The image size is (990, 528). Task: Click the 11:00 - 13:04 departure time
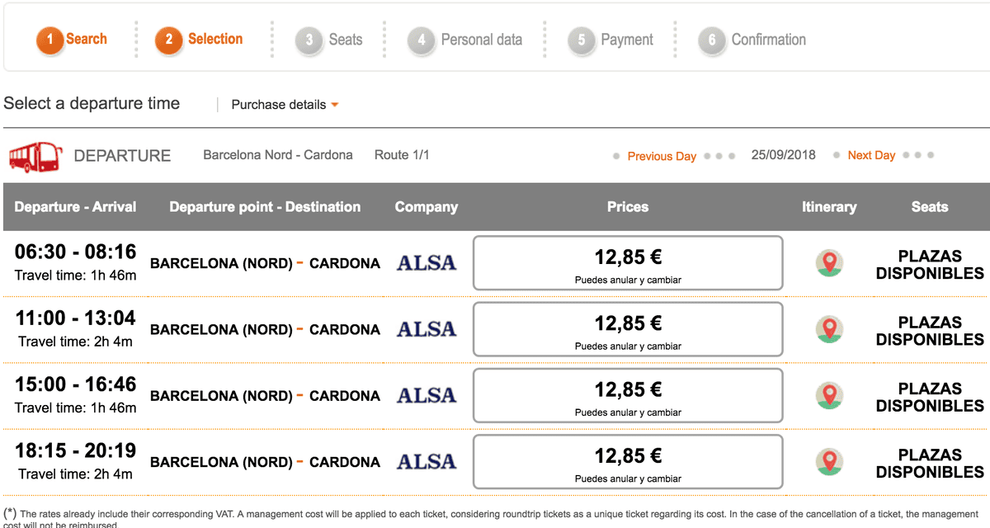click(76, 318)
